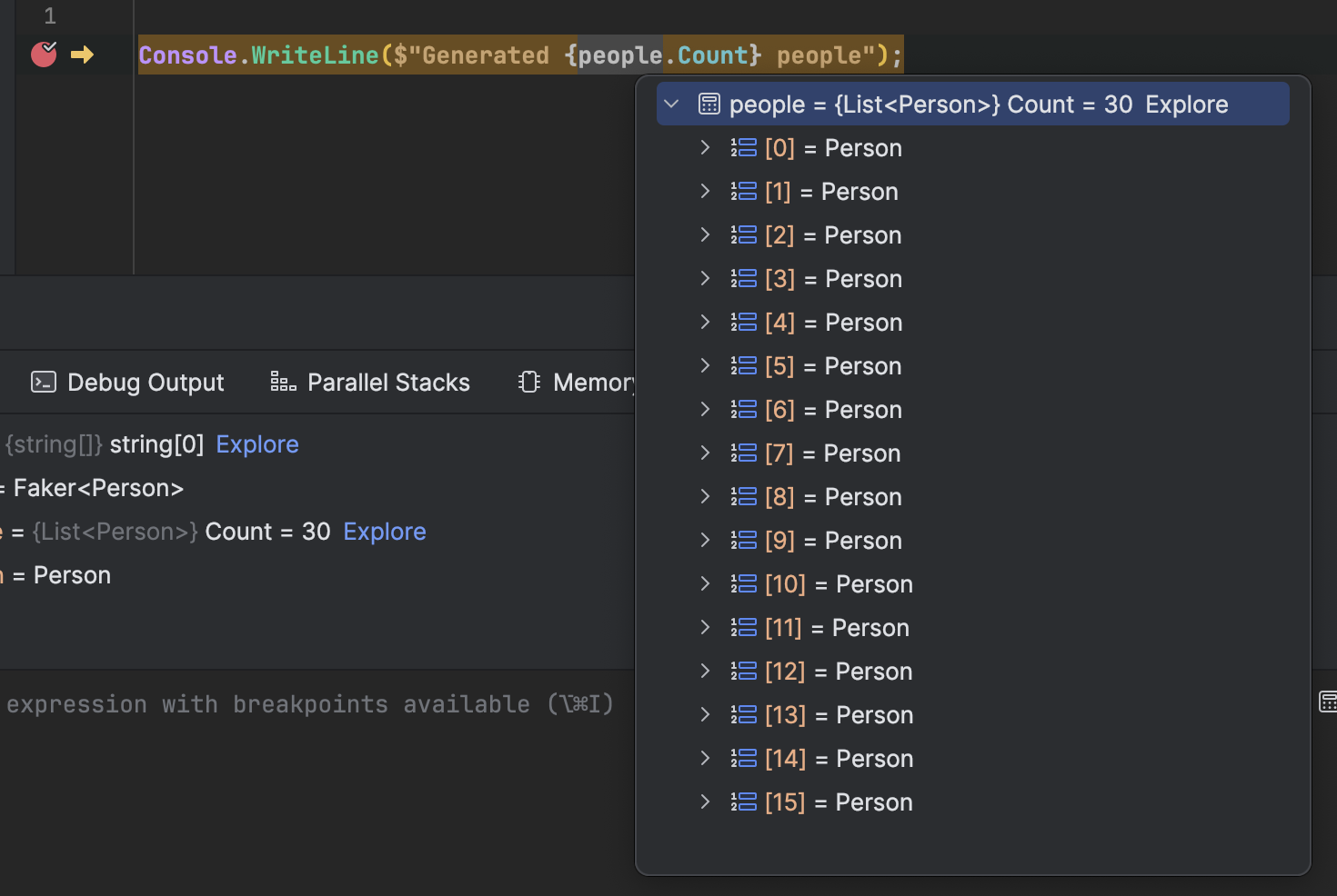Expand the [14] = Person entry
Image resolution: width=1337 pixels, height=896 pixels.
[x=705, y=759]
